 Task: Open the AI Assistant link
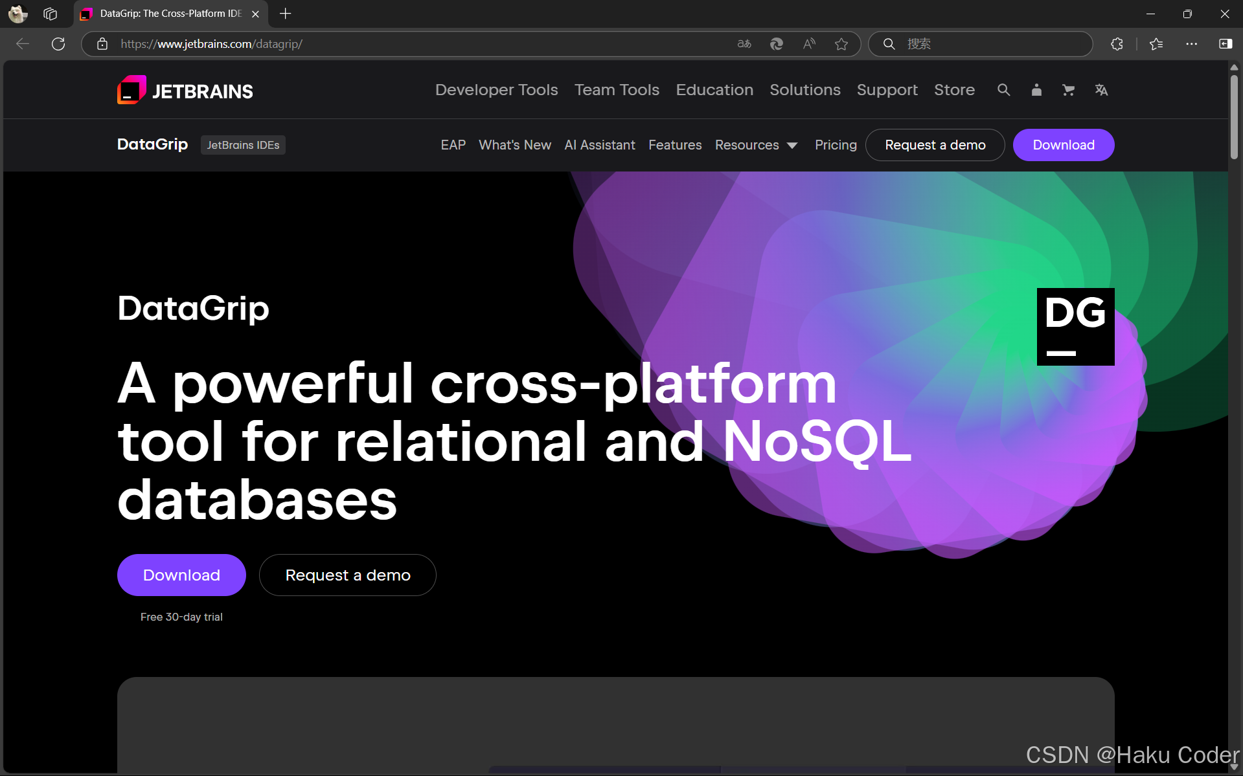tap(600, 145)
